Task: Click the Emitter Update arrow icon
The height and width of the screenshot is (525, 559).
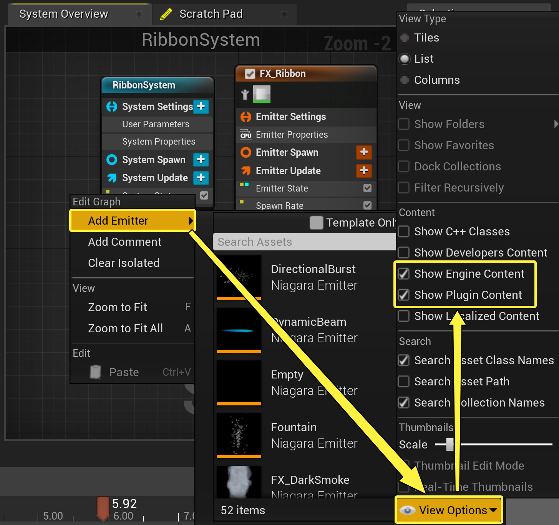Action: coord(246,171)
